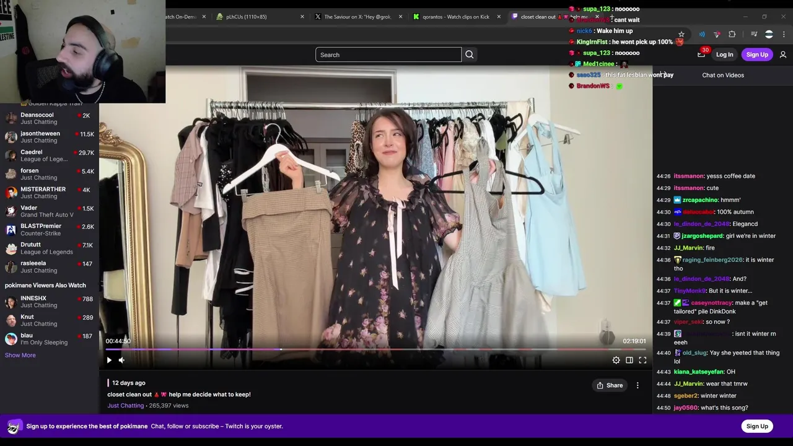
Task: Click the Twitch logo in the purple banner
Action: pos(14,426)
